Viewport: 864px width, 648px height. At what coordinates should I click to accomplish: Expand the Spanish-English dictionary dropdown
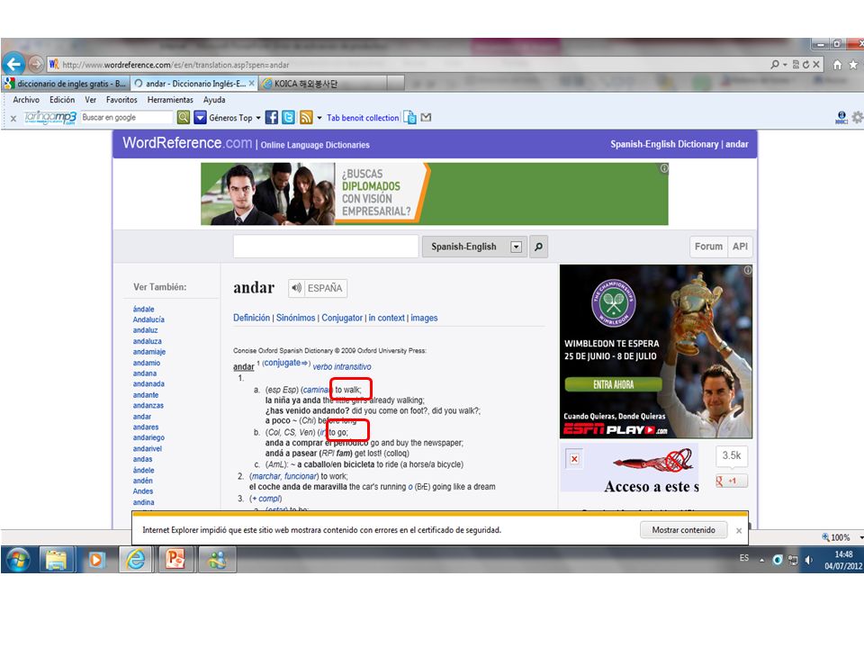coord(517,247)
